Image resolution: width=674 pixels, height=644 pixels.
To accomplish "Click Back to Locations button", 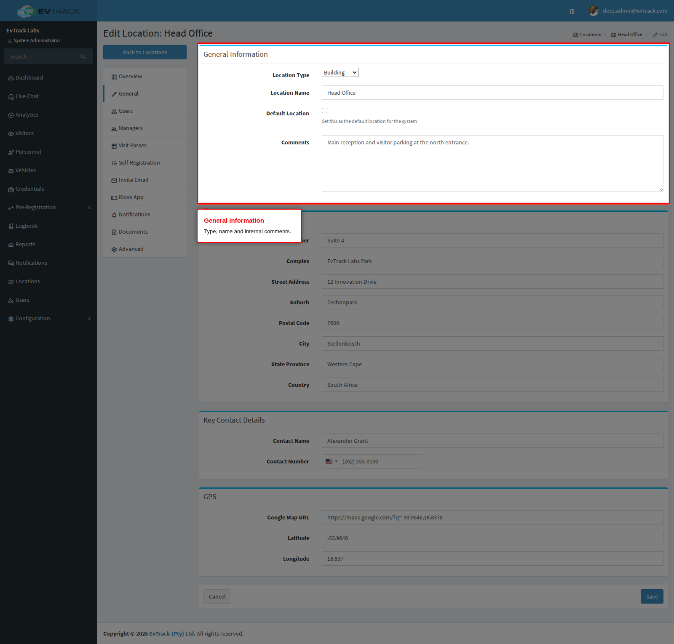I will point(145,52).
